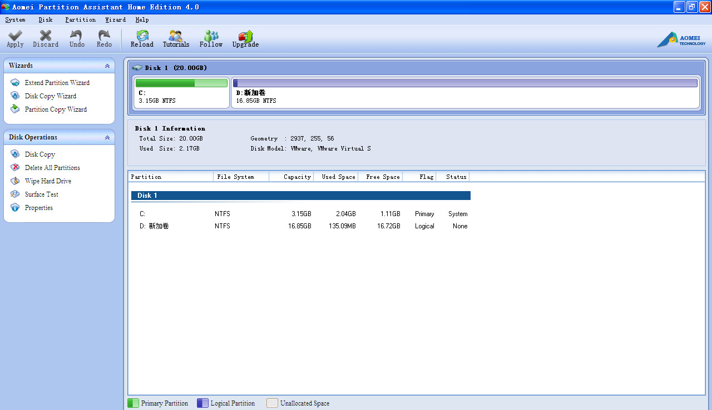Screen dimensions: 712x410
Task: Click the Follow toolbar icon
Action: 211,39
